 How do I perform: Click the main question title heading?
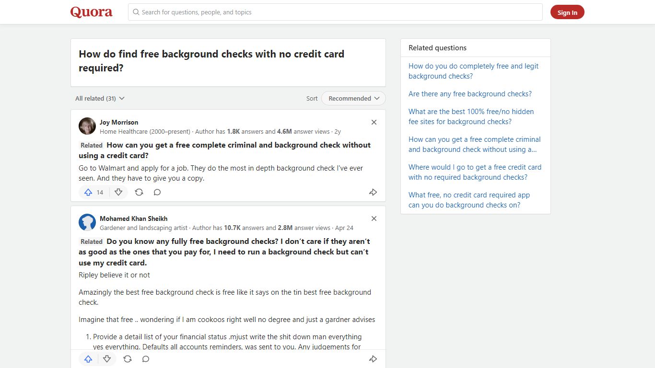click(211, 61)
